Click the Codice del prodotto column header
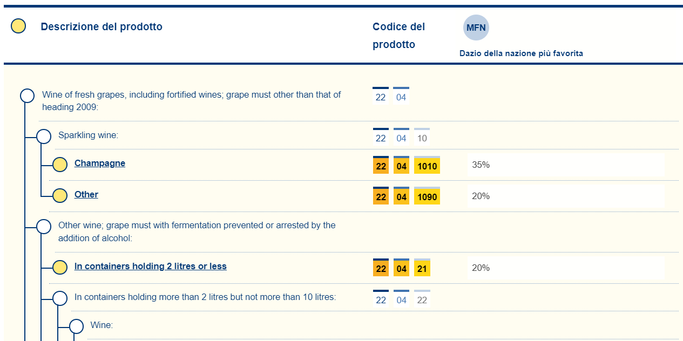The height and width of the screenshot is (341, 683). 398,35
